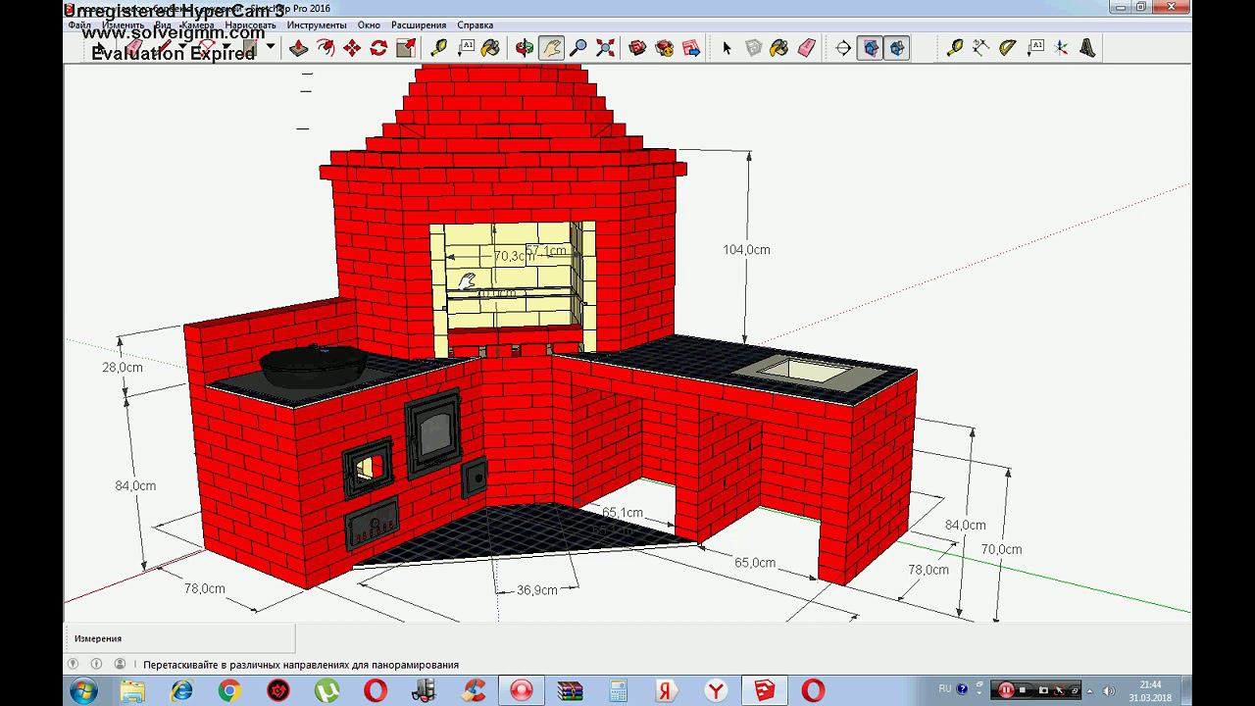Open the Инструменты menu
Viewport: 1255px width, 706px height.
(x=316, y=25)
